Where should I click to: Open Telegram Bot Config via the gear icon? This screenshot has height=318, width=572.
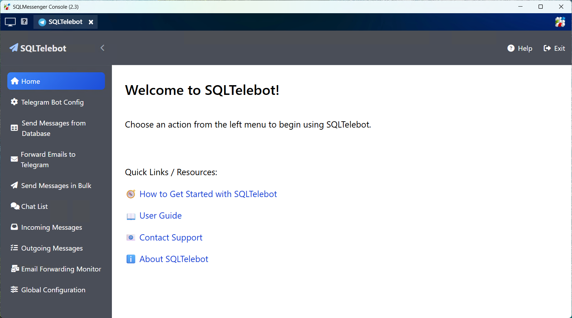pyautogui.click(x=14, y=102)
